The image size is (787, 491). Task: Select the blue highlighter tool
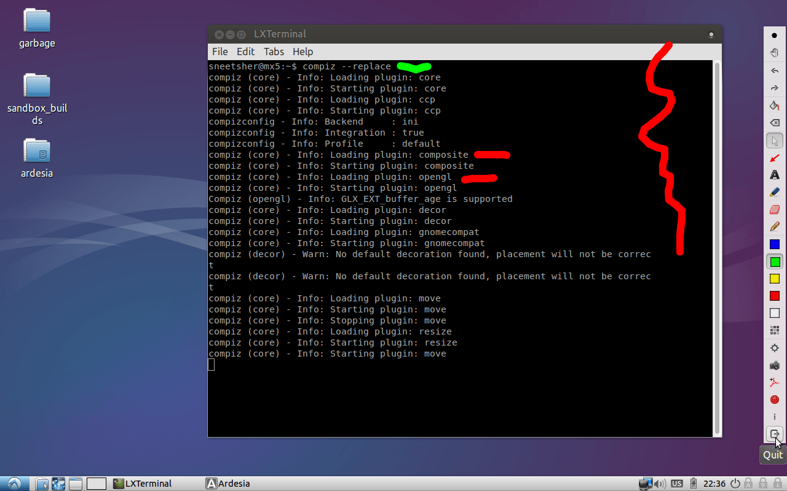pos(775,192)
